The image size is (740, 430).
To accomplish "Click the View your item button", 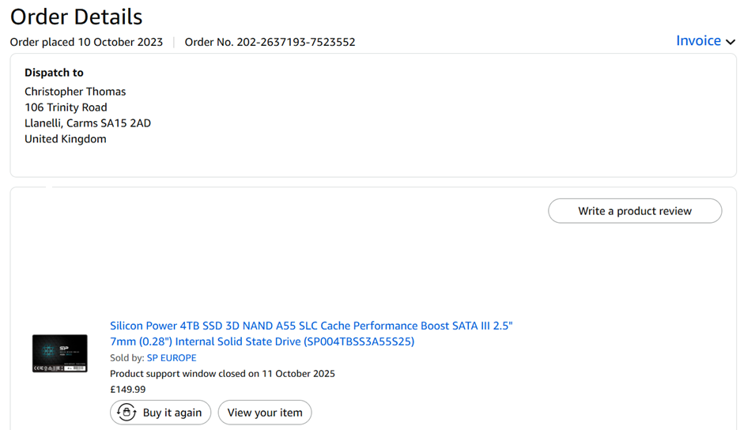I will click(265, 413).
